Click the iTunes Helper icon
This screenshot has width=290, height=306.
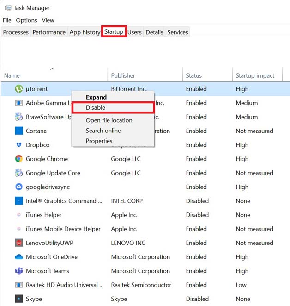[19, 215]
